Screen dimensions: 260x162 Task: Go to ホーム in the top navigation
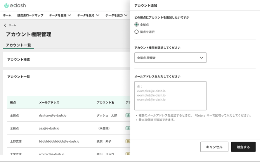point(7,15)
